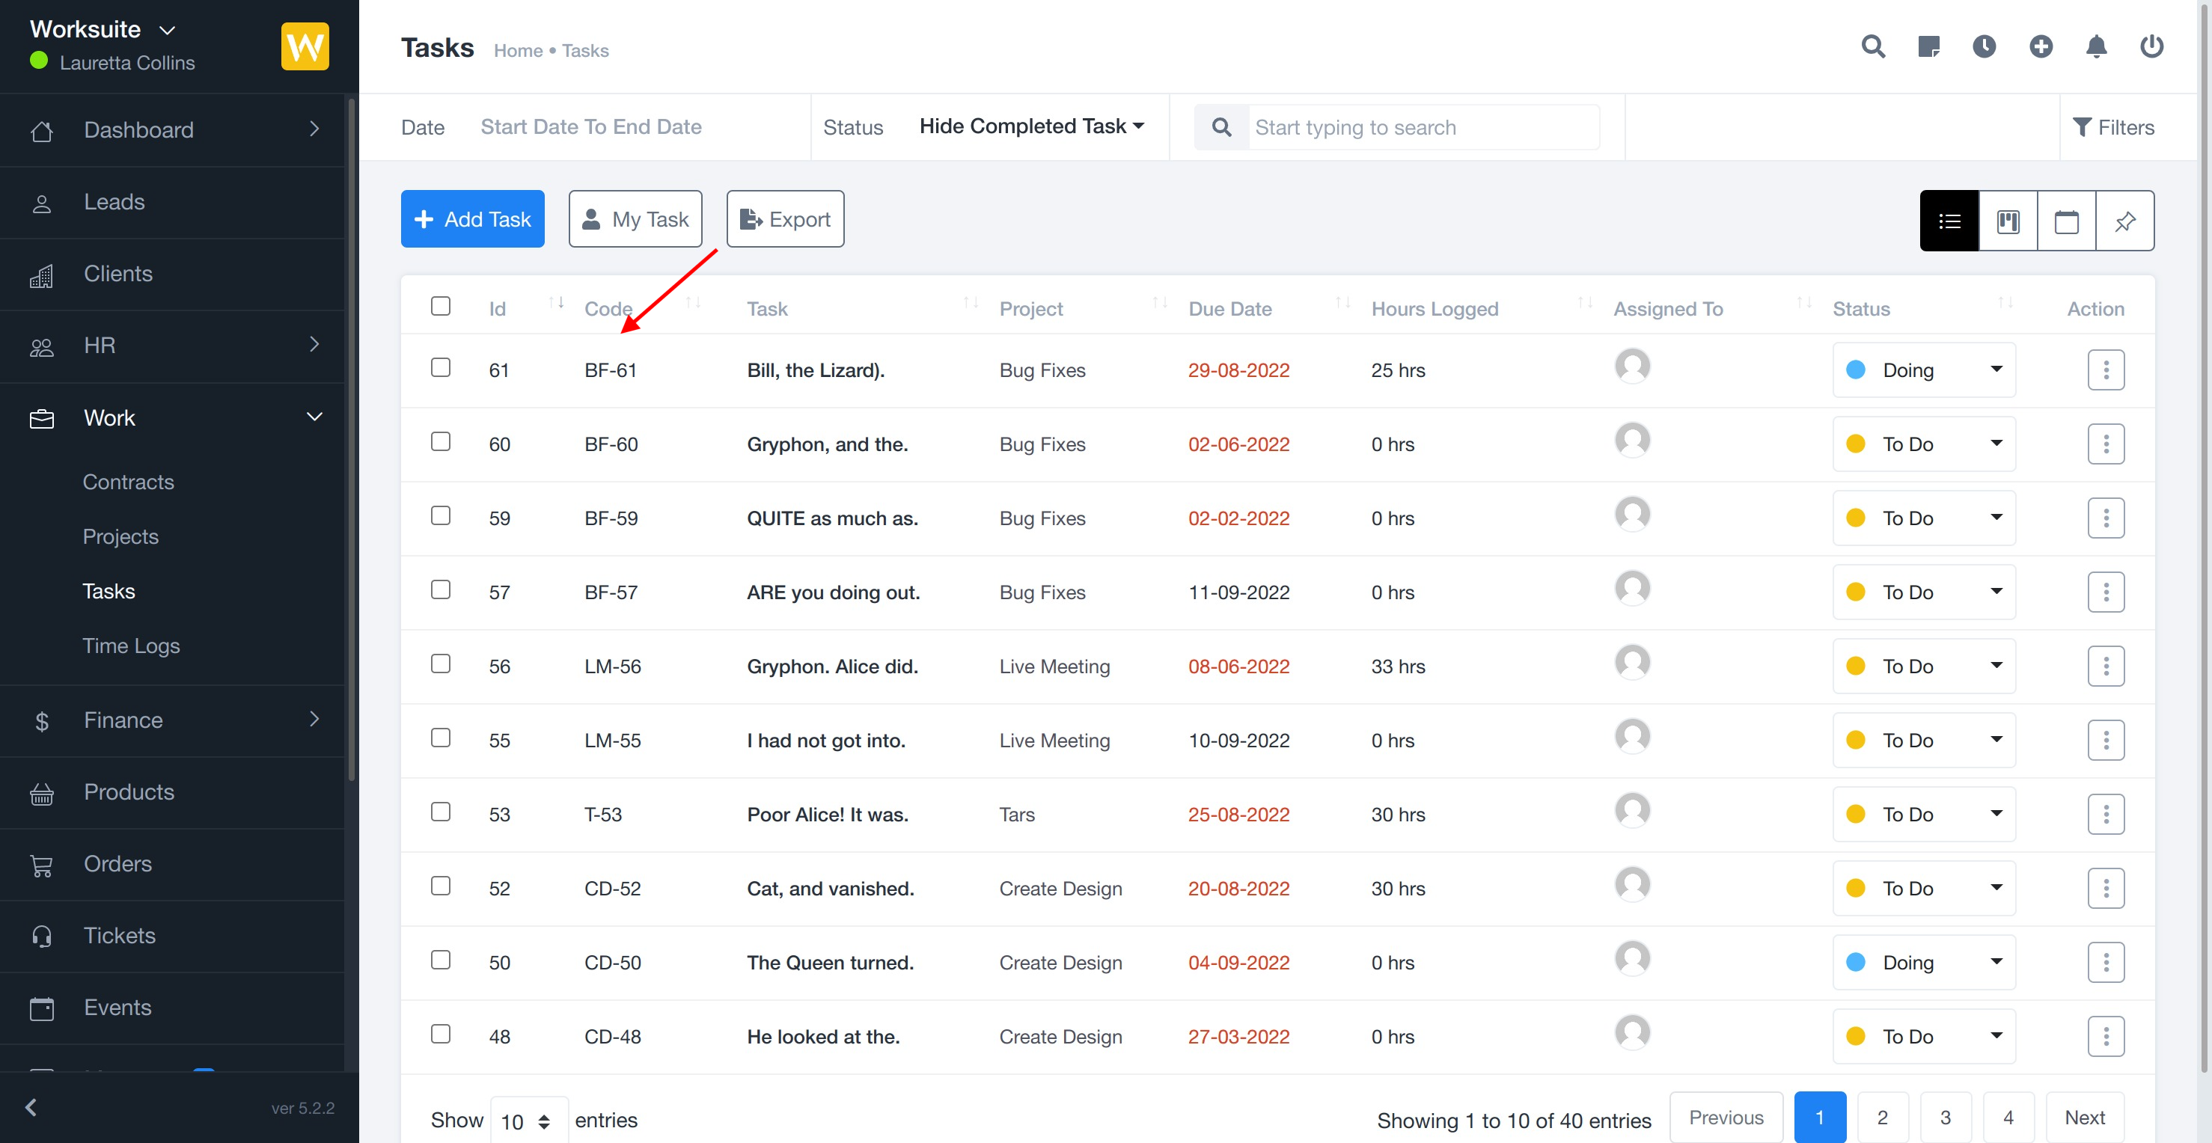Open calendar view of tasks
This screenshot has height=1143, width=2212.
2066,221
